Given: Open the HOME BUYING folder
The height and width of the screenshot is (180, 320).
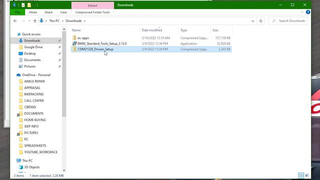Looking at the screenshot, I should click(35, 120).
